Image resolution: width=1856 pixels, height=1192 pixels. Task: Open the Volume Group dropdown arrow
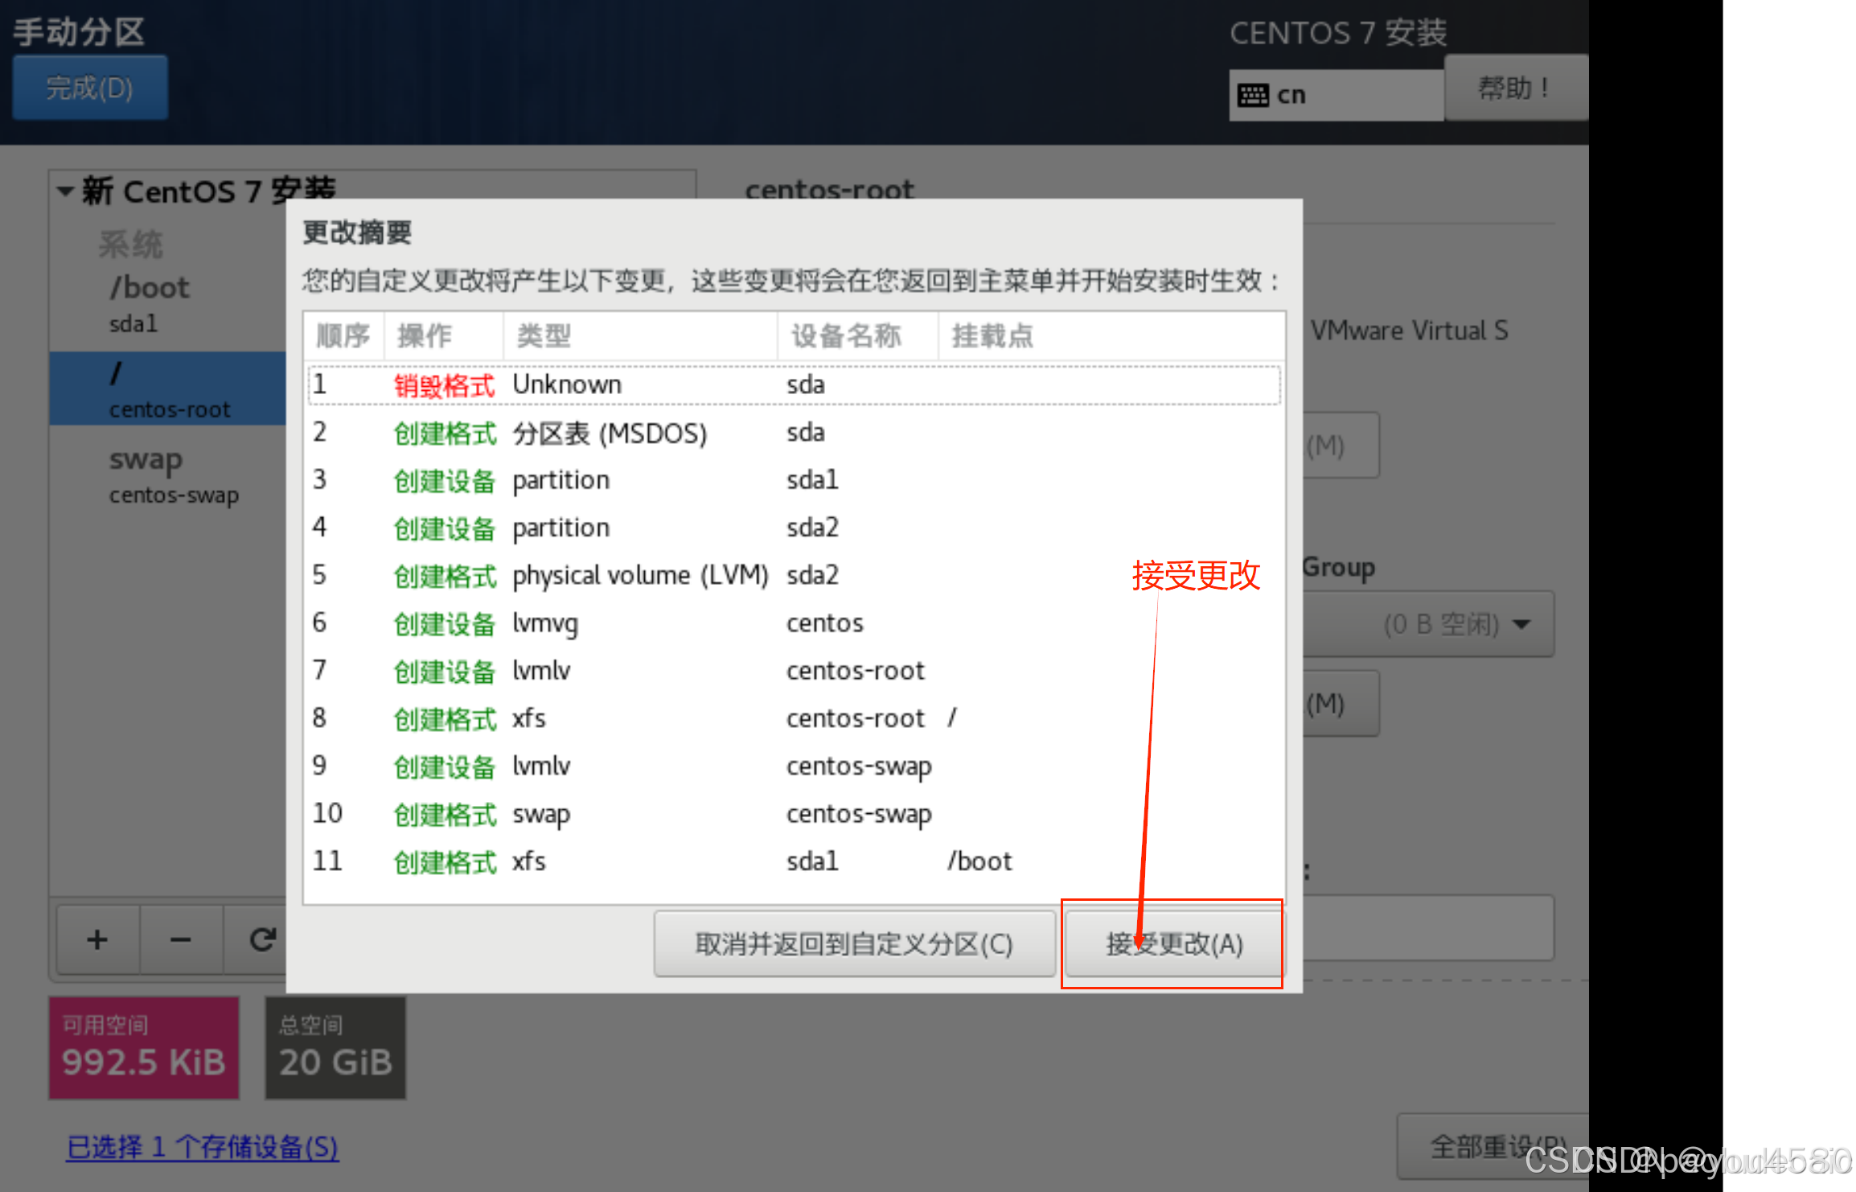pos(1521,624)
